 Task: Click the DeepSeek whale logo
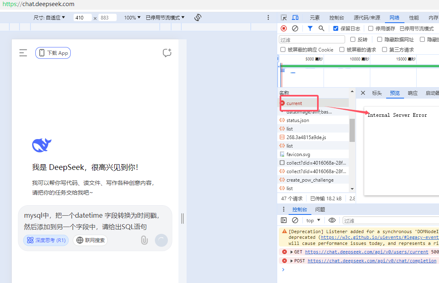click(x=42, y=145)
